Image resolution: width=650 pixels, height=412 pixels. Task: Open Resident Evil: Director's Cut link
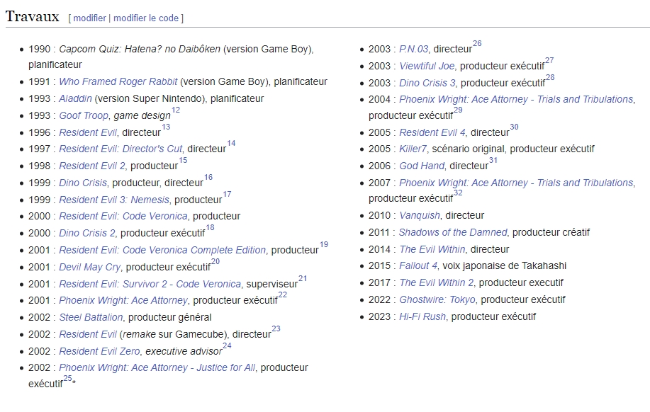click(x=121, y=149)
